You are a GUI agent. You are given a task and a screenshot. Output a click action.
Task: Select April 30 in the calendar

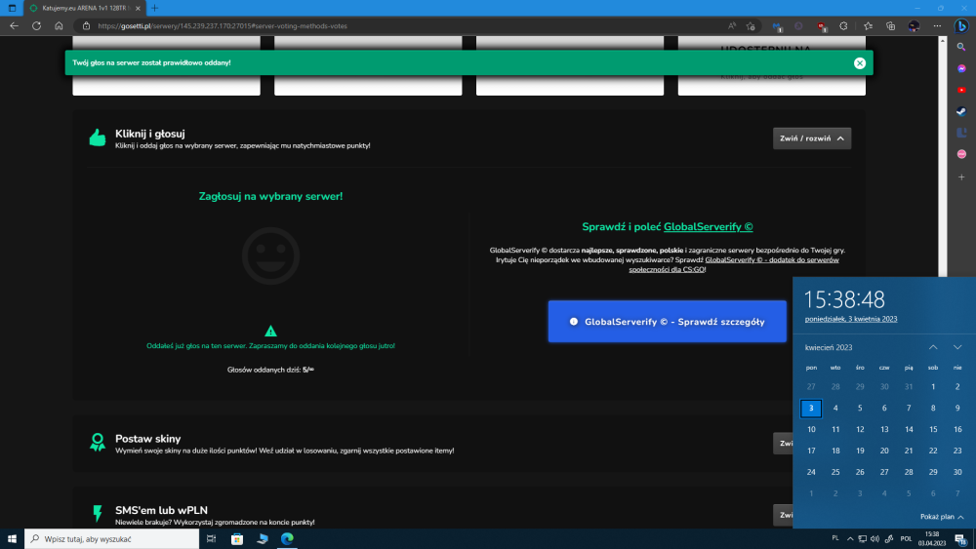point(957,472)
